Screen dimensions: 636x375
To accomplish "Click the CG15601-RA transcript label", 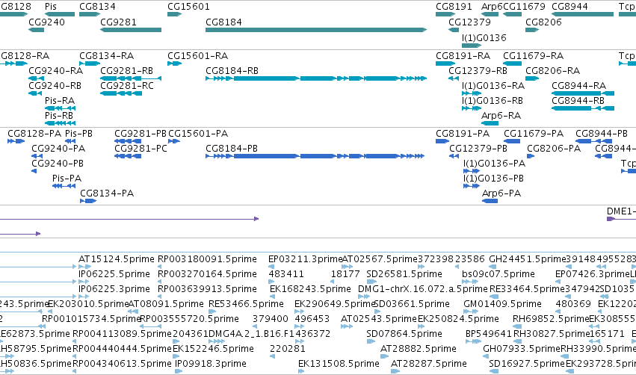I will click(x=197, y=55).
